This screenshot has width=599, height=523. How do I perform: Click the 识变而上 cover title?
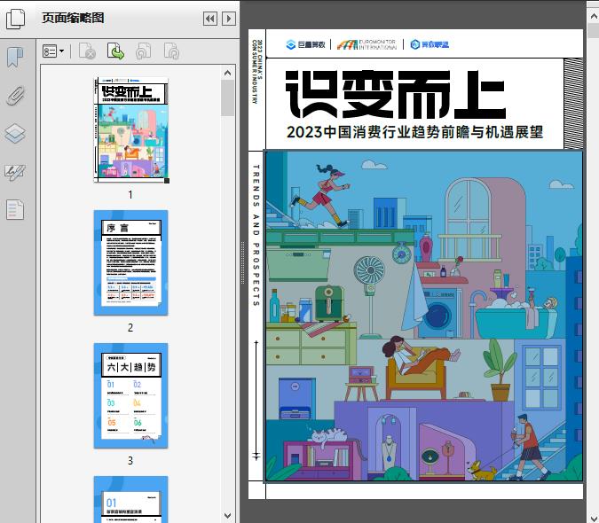coord(396,95)
